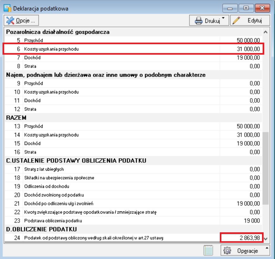Click the scrollbar up arrow

tap(265, 32)
